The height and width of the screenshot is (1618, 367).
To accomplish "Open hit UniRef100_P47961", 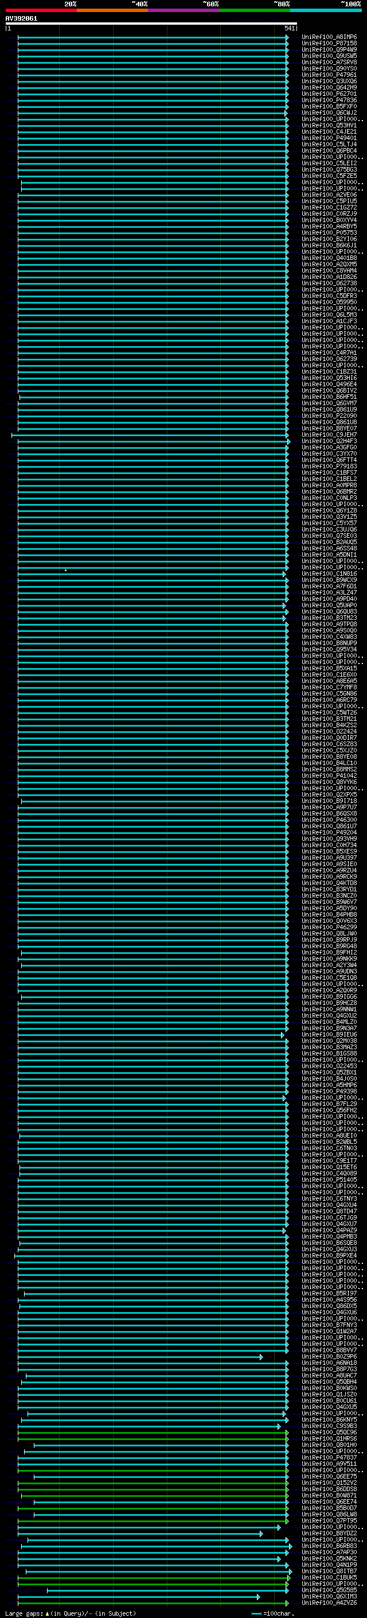I will 329,75.
